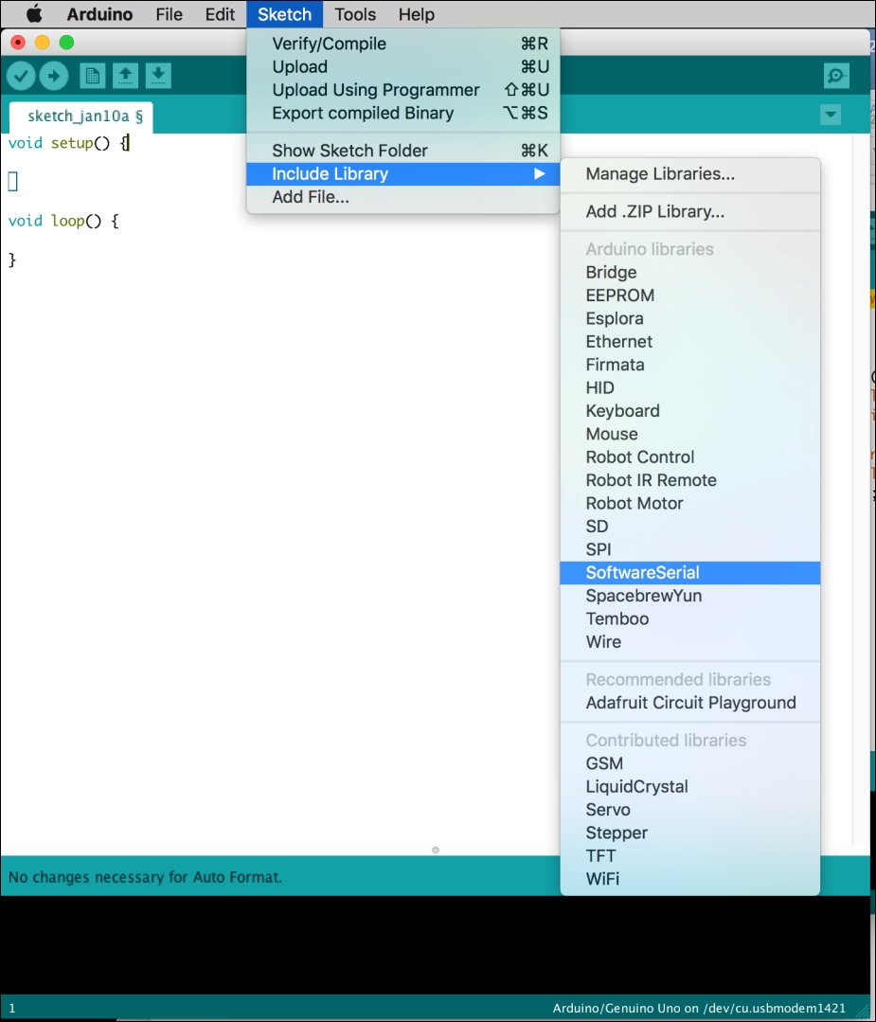Include the Robot IR Remote library
876x1022 pixels.
coord(690,480)
